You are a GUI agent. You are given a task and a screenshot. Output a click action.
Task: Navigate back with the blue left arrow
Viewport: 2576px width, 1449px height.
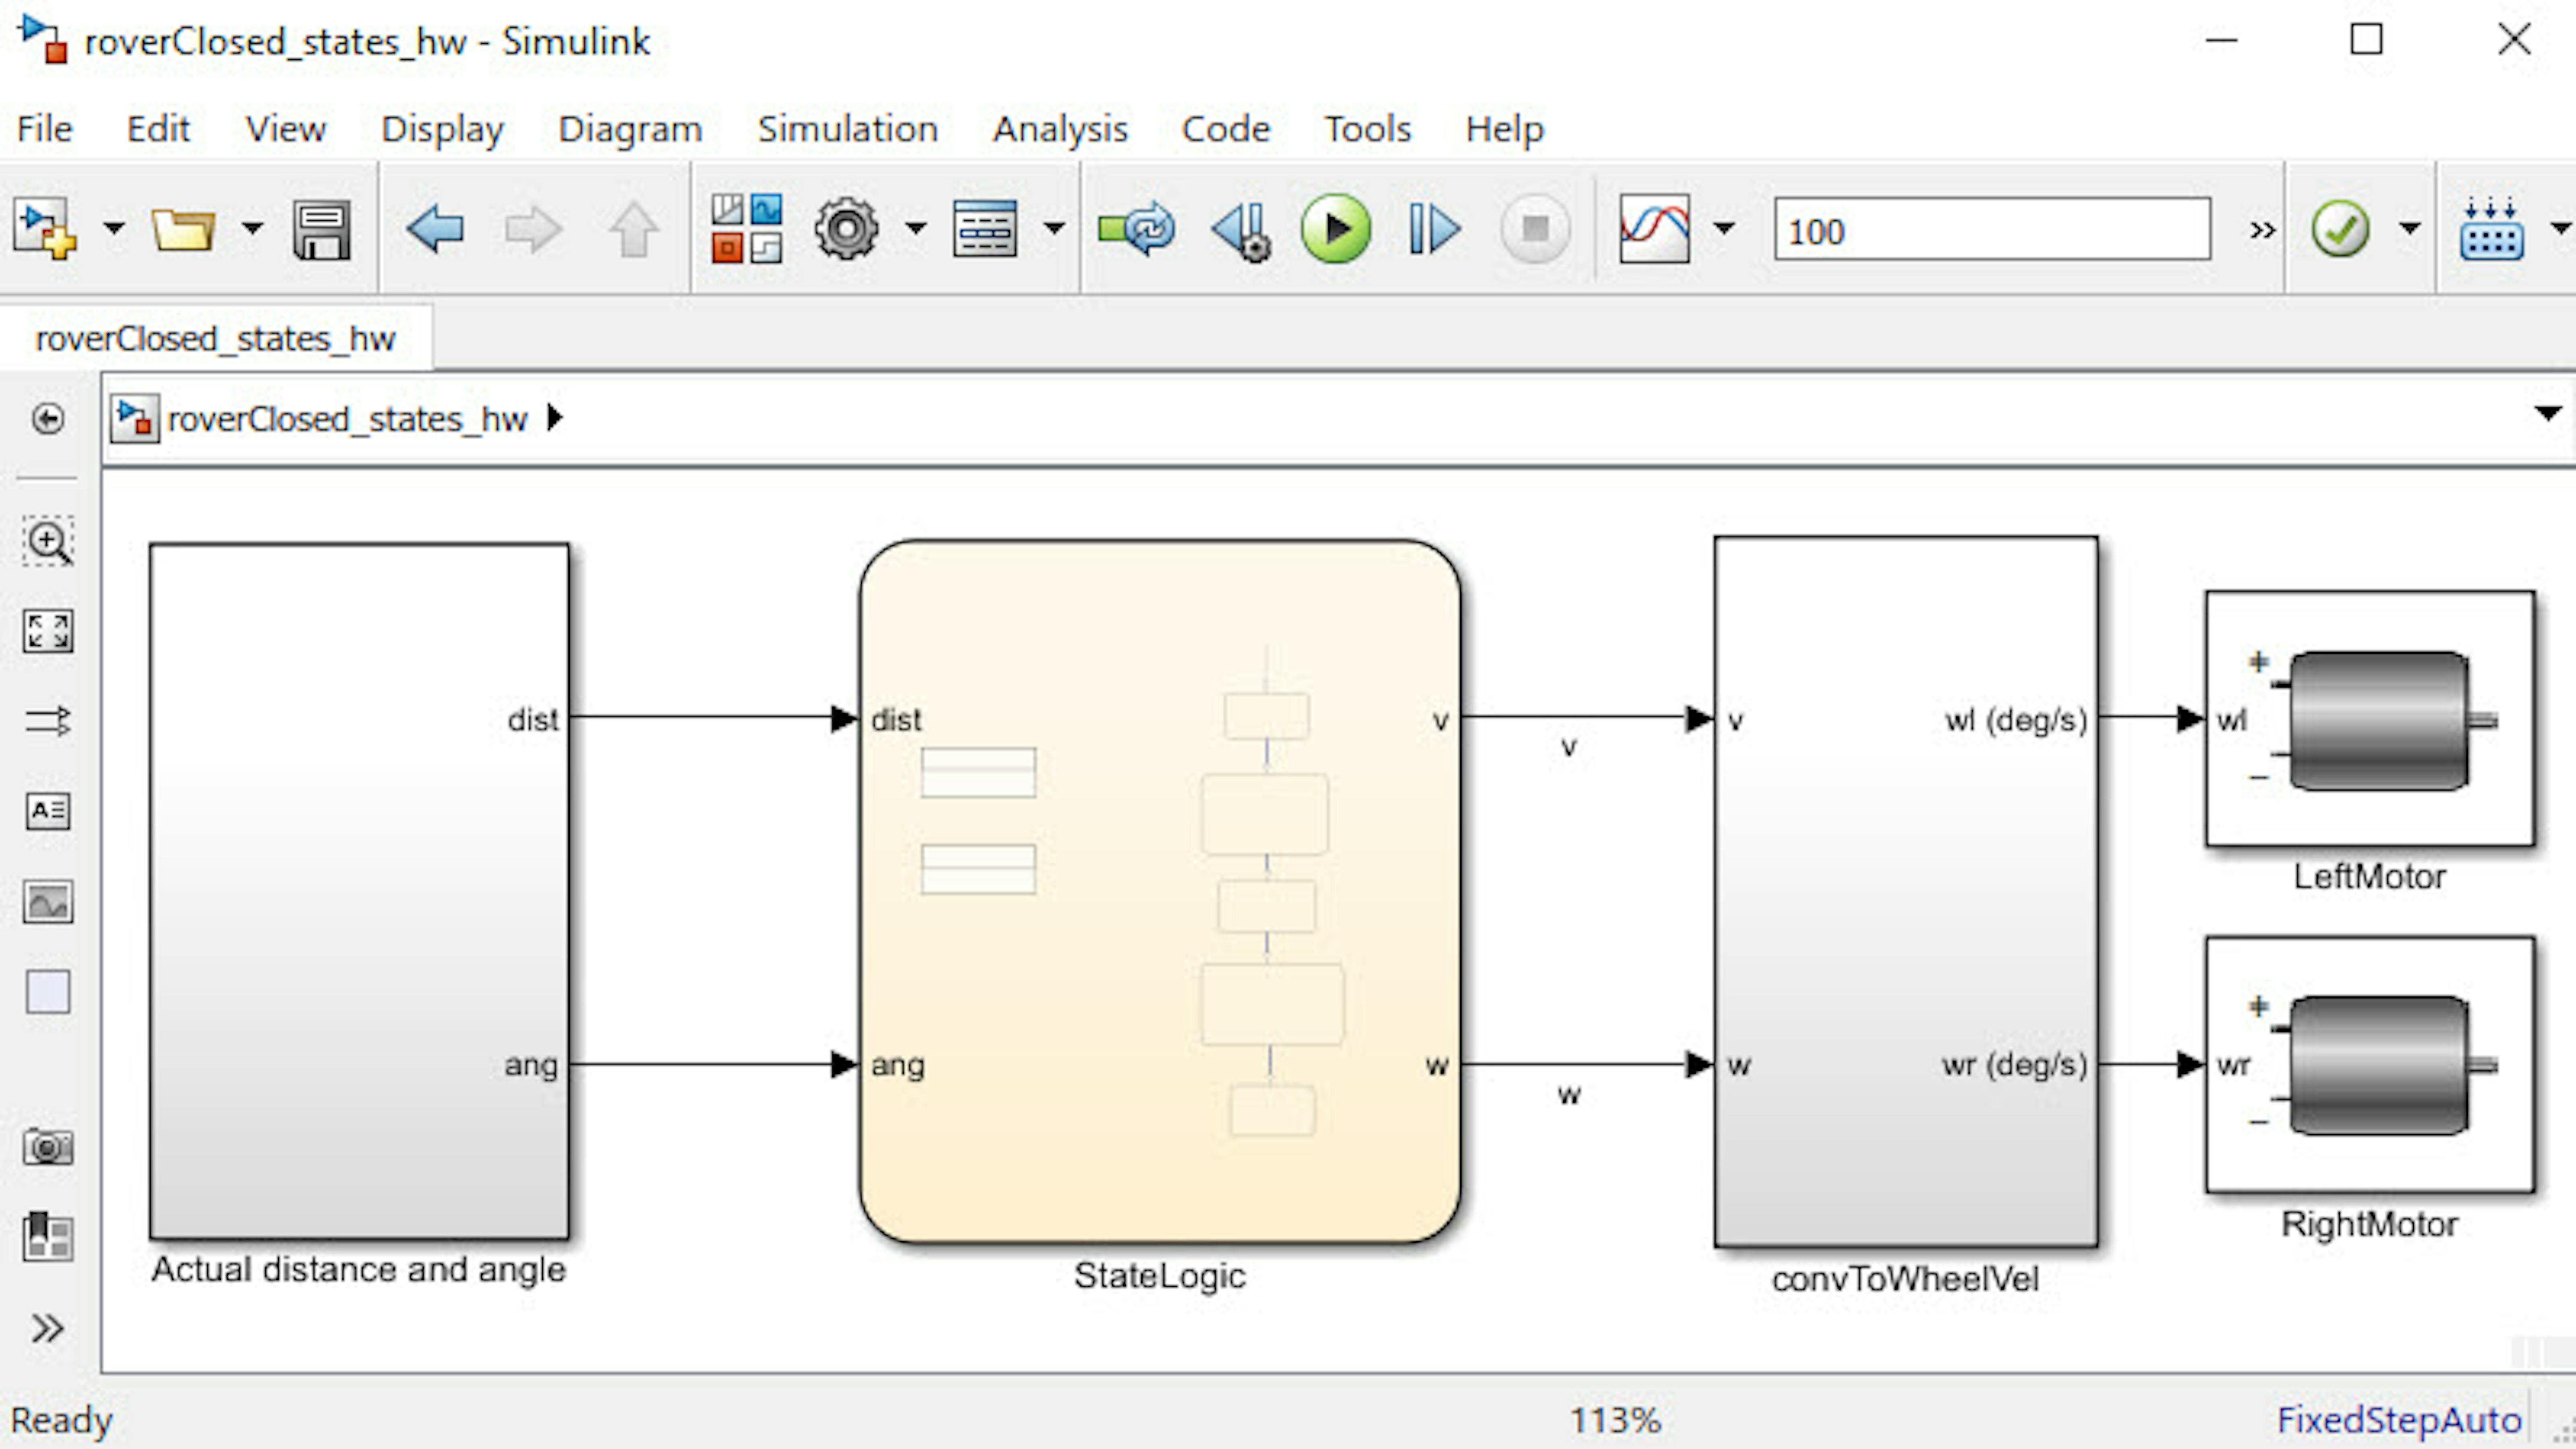tap(435, 229)
